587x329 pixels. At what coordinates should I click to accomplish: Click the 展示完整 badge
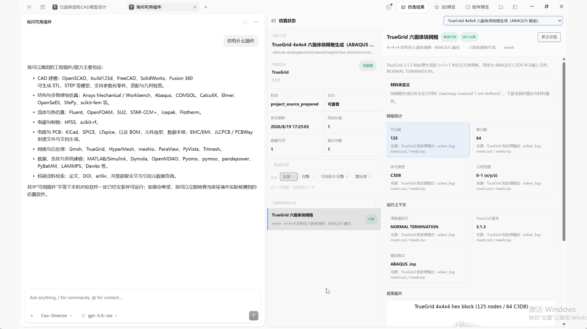469,37
